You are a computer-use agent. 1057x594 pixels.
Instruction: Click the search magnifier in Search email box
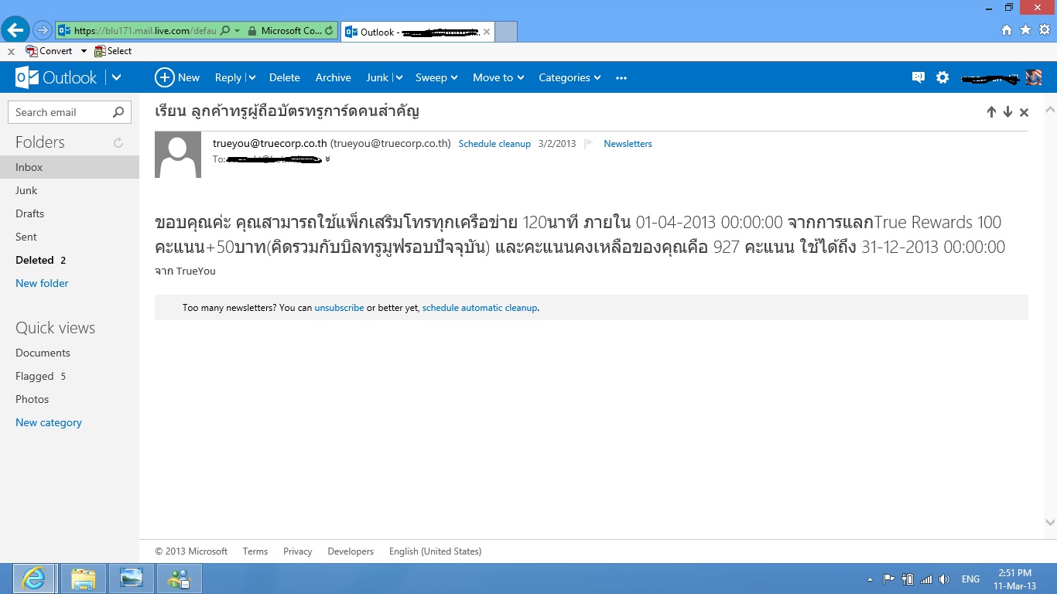118,112
